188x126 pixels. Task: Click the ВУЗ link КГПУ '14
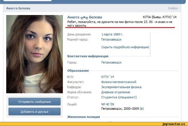(108, 77)
